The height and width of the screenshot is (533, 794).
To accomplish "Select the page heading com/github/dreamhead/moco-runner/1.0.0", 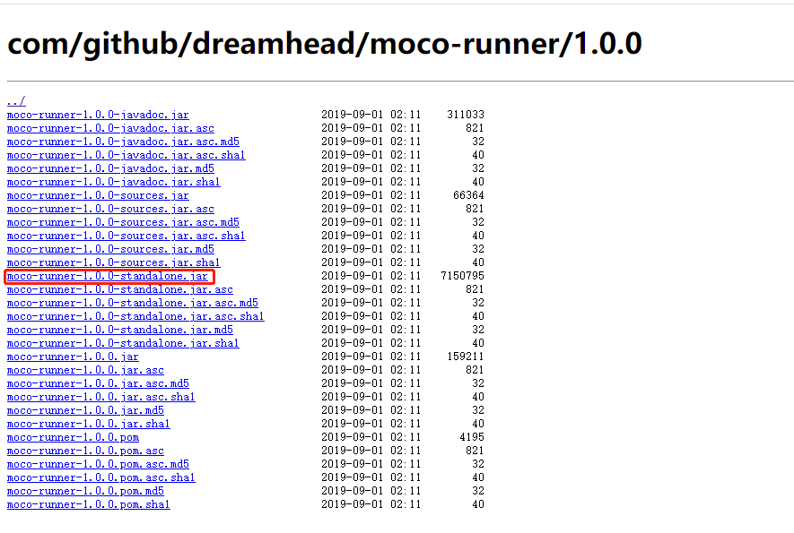I will (x=325, y=44).
